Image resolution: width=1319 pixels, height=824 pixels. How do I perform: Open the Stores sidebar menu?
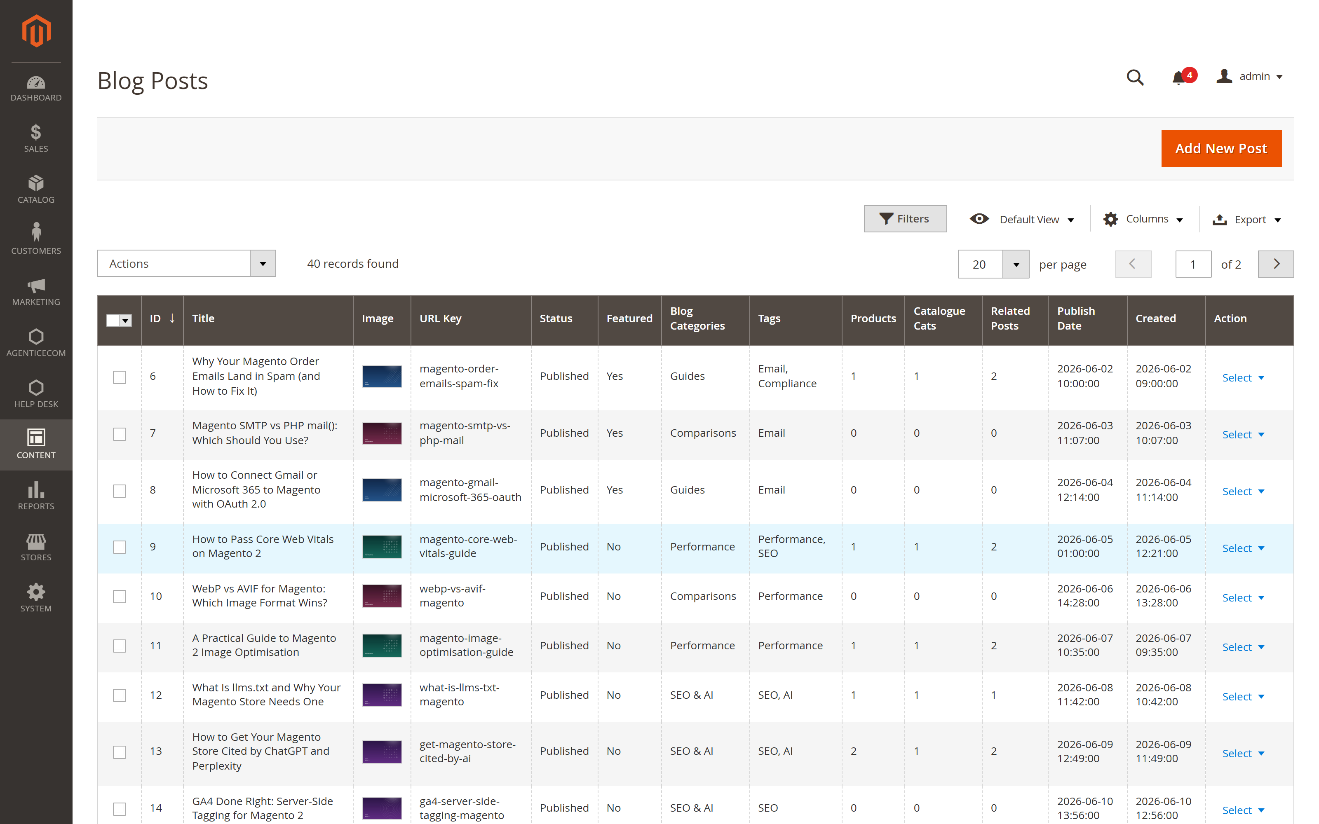coord(36,547)
